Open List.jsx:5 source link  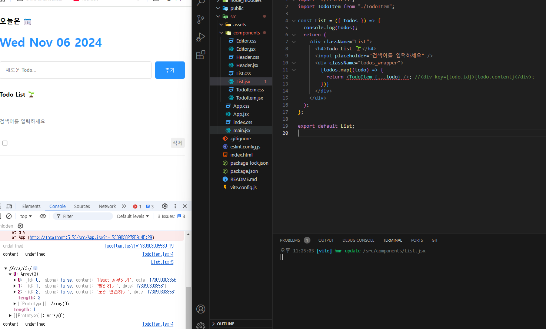(x=162, y=262)
